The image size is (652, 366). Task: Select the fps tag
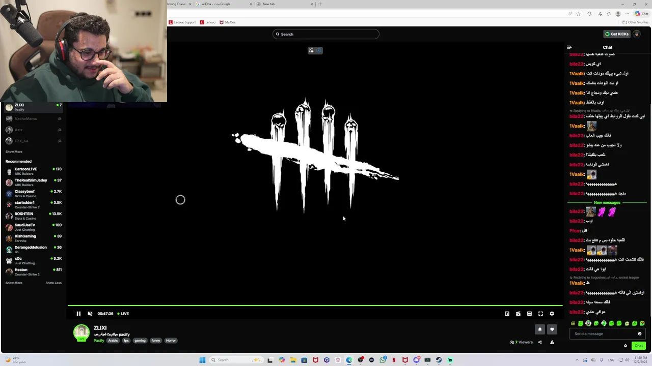point(126,341)
